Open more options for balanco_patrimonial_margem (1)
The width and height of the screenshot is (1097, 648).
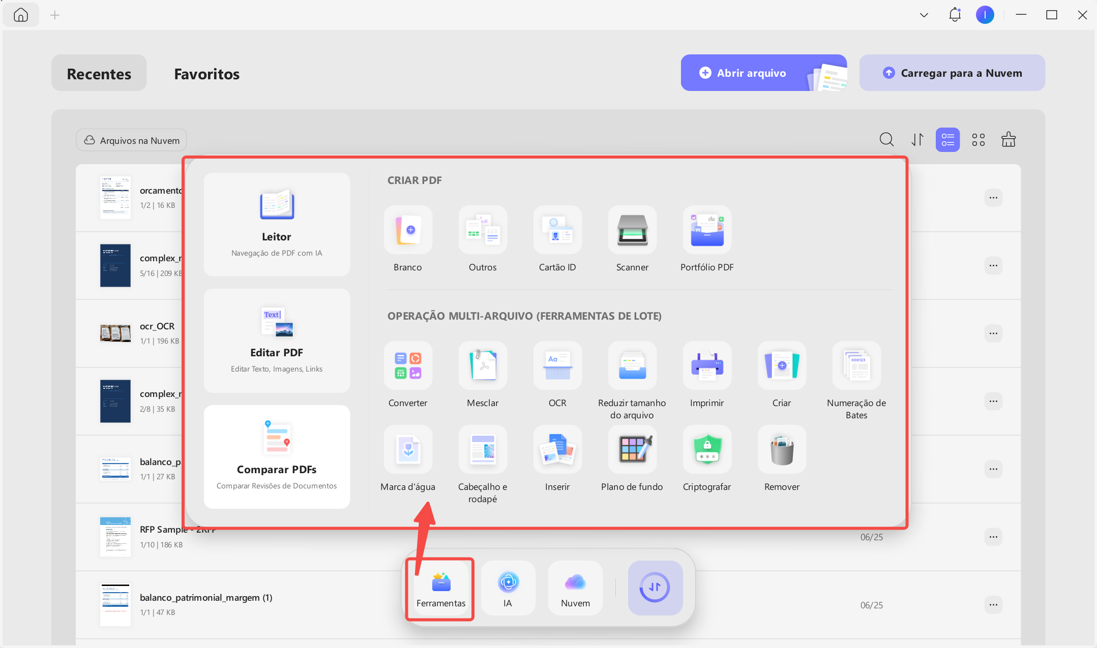pos(993,605)
